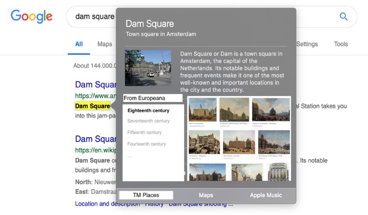Viewport: 368px width, 215px height.
Task: Select Eighteenth century in the list
Action: point(148,111)
